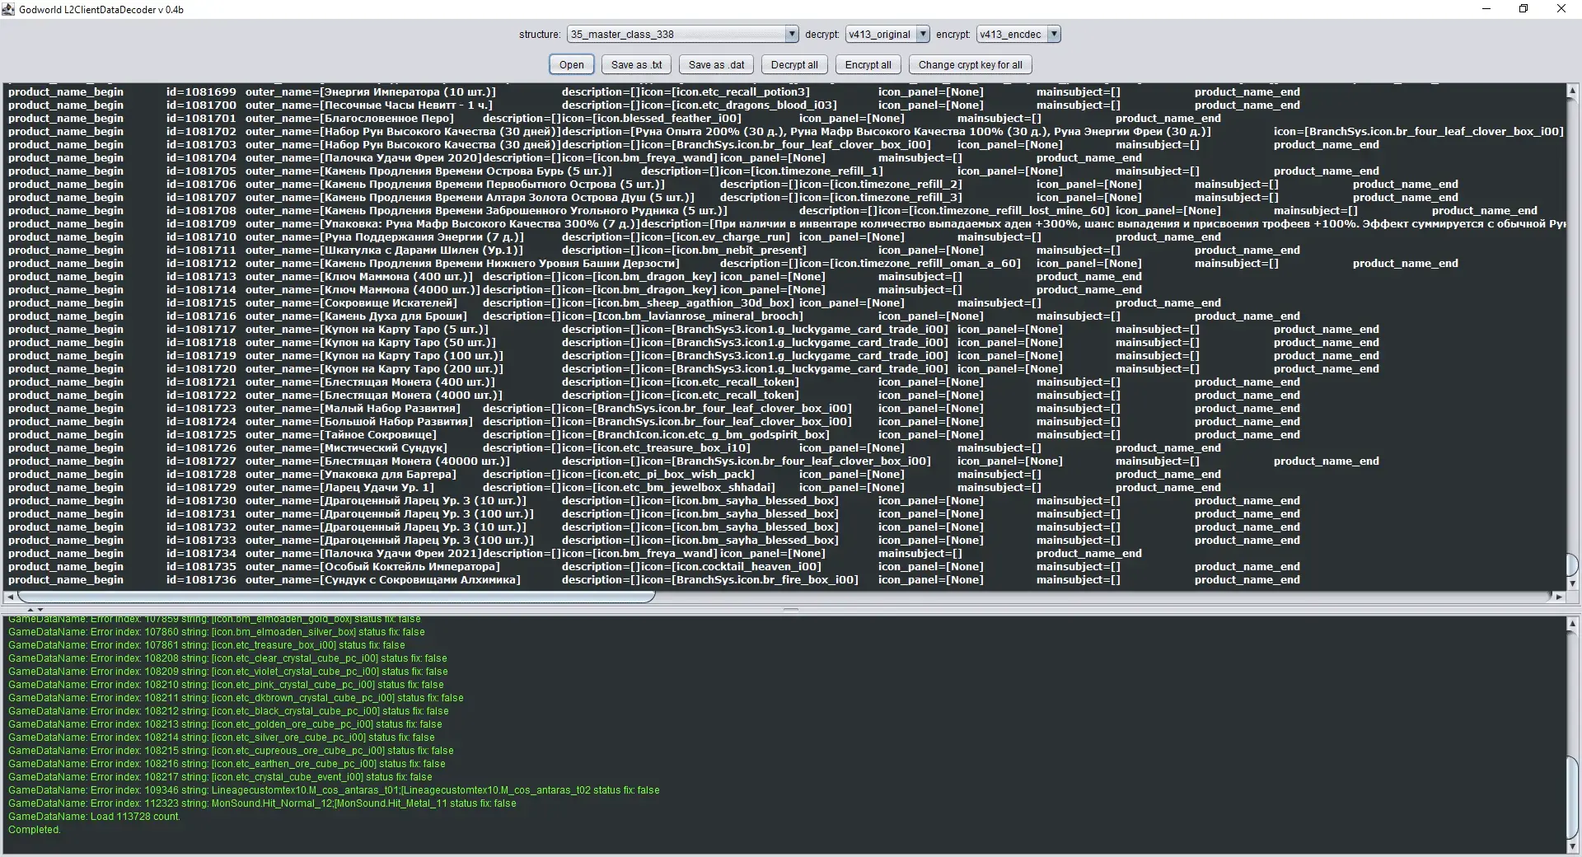Click the Decrypt all button
Viewport: 1582px width, 857px height.
pyautogui.click(x=794, y=65)
